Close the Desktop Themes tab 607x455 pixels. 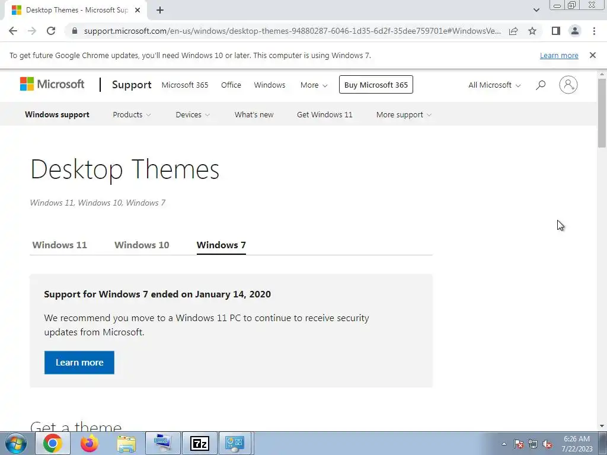pos(138,10)
